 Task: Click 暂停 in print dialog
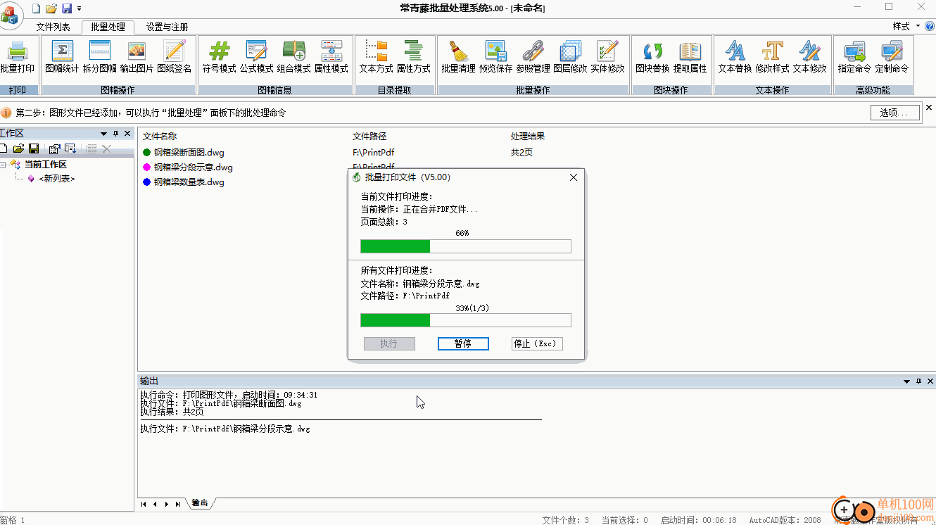pos(462,343)
